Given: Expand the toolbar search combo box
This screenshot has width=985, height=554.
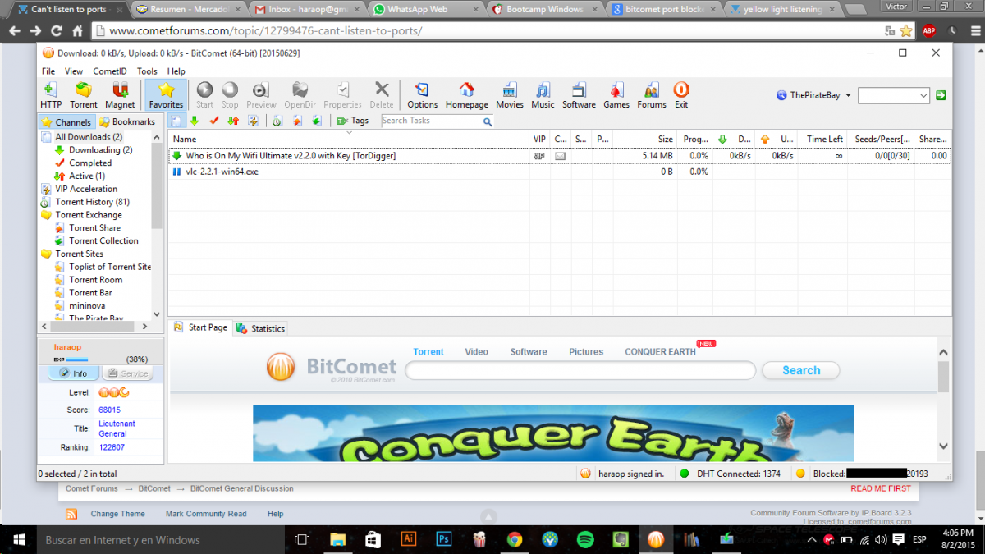Looking at the screenshot, I should (x=923, y=96).
